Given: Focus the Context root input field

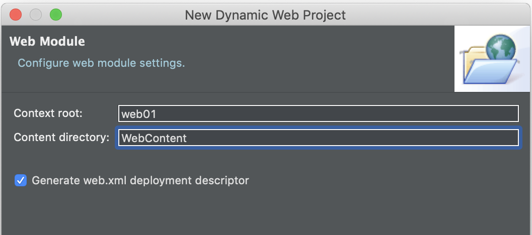Looking at the screenshot, I should [318, 113].
